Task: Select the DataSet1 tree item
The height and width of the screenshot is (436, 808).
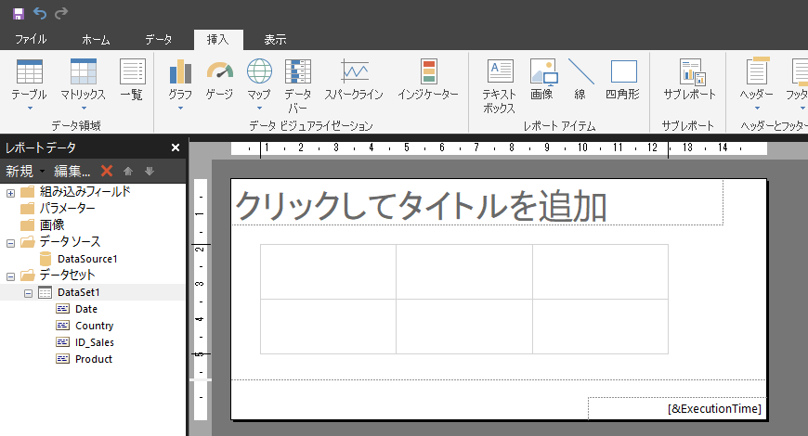Action: coord(79,292)
